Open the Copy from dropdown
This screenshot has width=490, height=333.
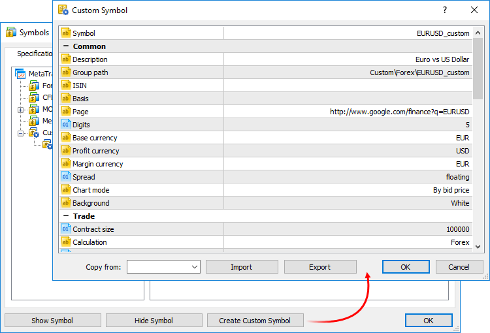coord(195,267)
